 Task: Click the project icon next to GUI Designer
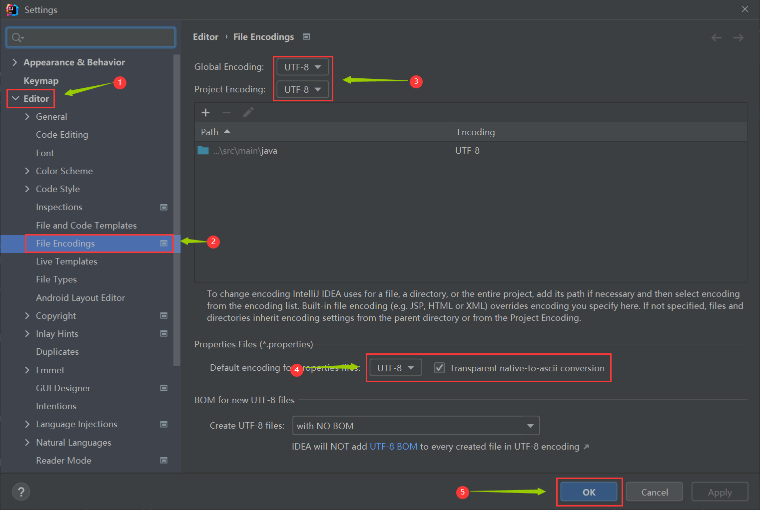pos(164,388)
